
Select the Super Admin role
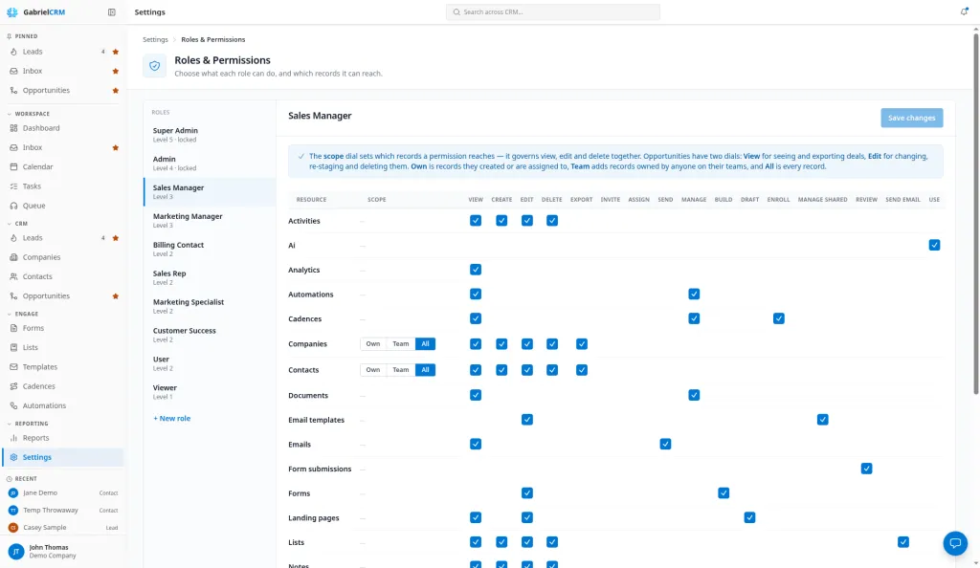click(210, 135)
